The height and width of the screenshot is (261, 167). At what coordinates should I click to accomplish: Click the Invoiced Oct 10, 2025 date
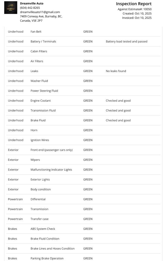coord(137,18)
